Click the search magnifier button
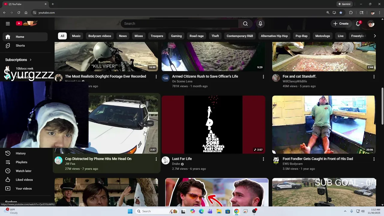 [245, 24]
